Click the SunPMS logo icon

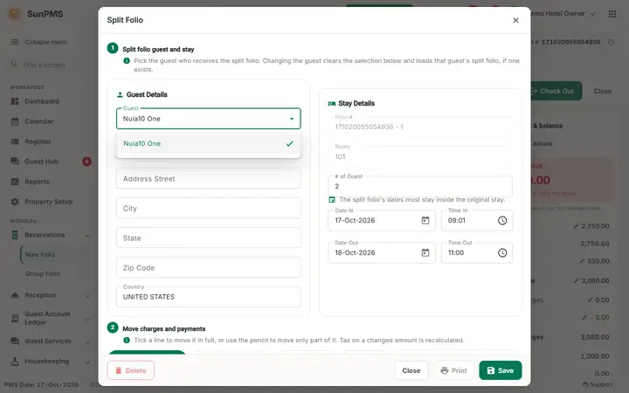coord(15,14)
